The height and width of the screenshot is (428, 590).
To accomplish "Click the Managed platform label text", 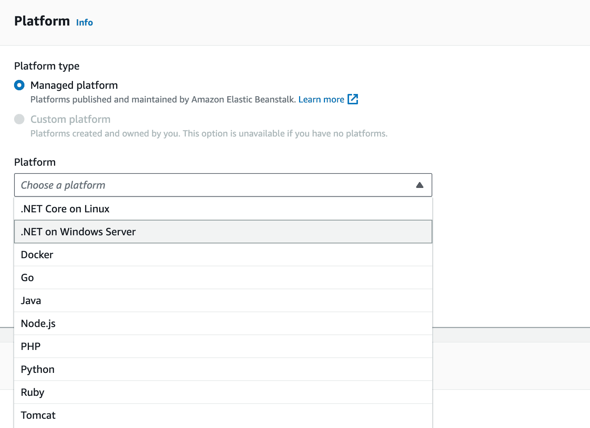I will (x=74, y=85).
